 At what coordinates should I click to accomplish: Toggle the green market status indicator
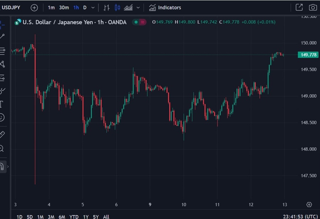pos(136,22)
